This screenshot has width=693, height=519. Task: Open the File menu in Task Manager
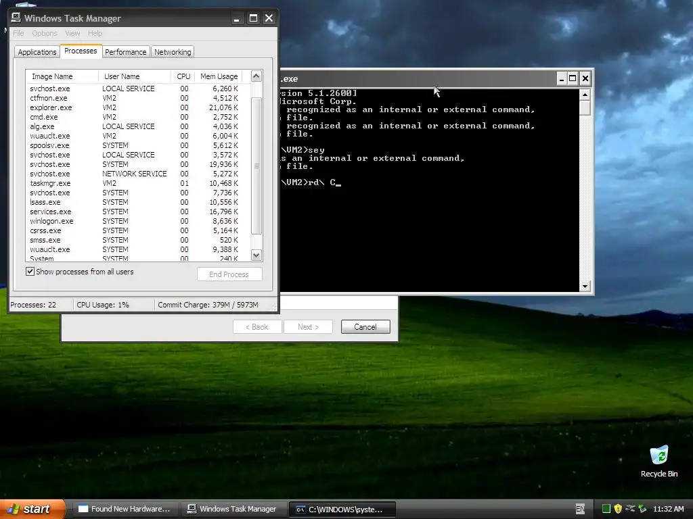[18, 33]
